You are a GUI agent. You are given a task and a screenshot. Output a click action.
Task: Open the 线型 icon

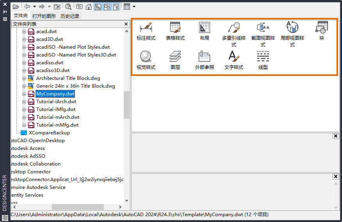[x=263, y=60]
